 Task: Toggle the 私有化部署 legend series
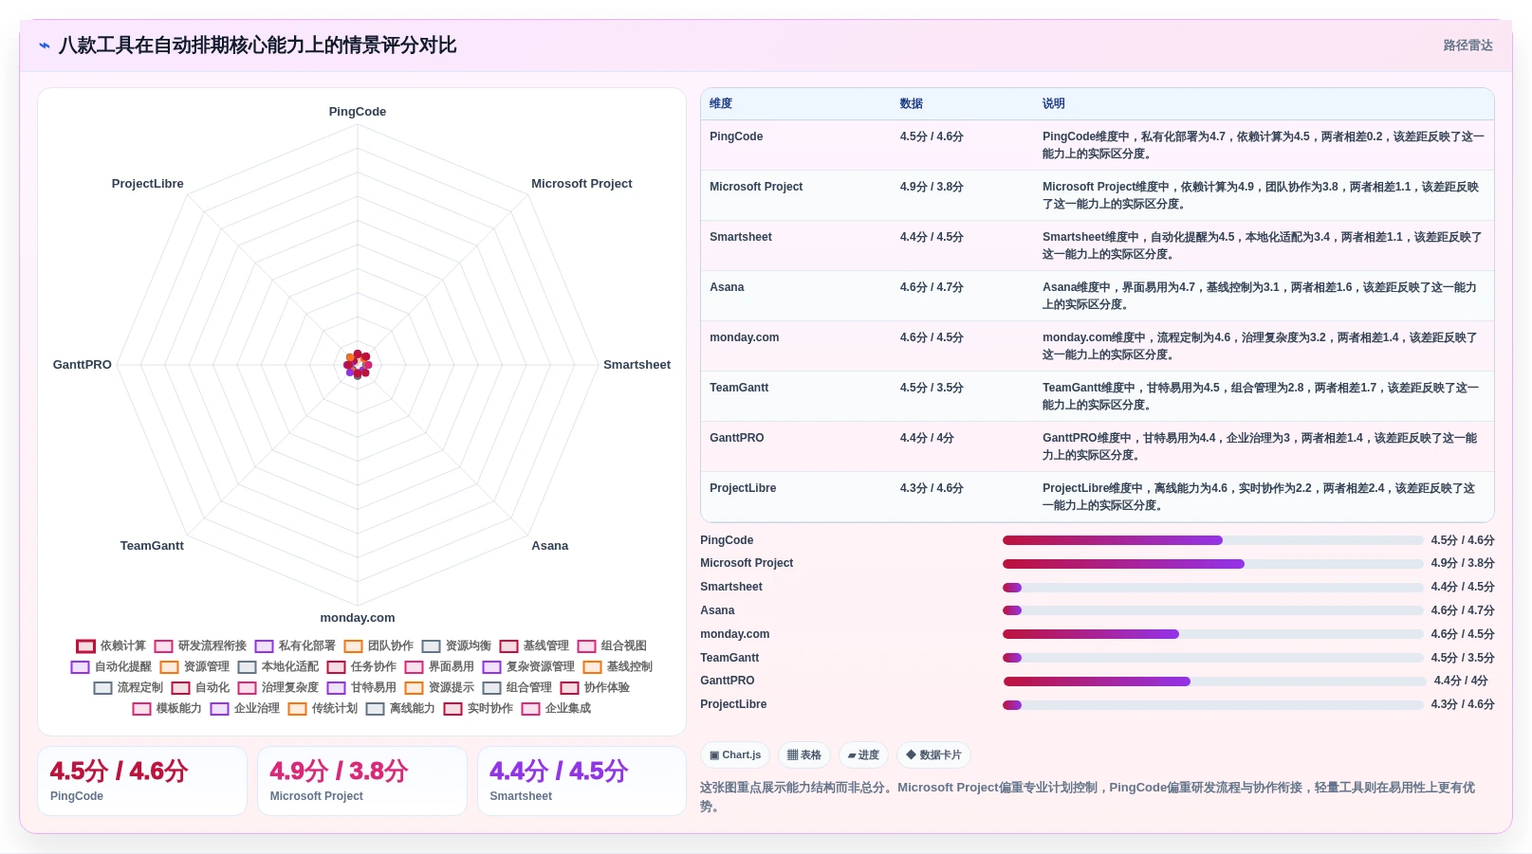(x=295, y=645)
